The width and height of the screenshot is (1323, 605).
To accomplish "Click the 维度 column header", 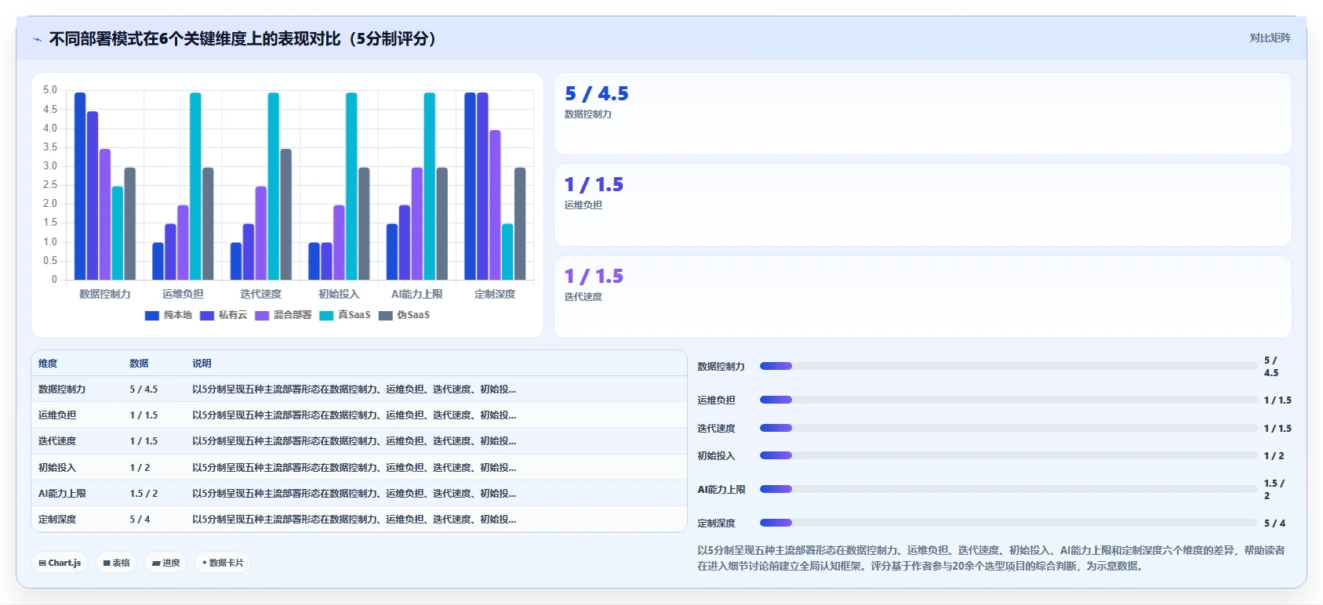I will click(x=48, y=364).
